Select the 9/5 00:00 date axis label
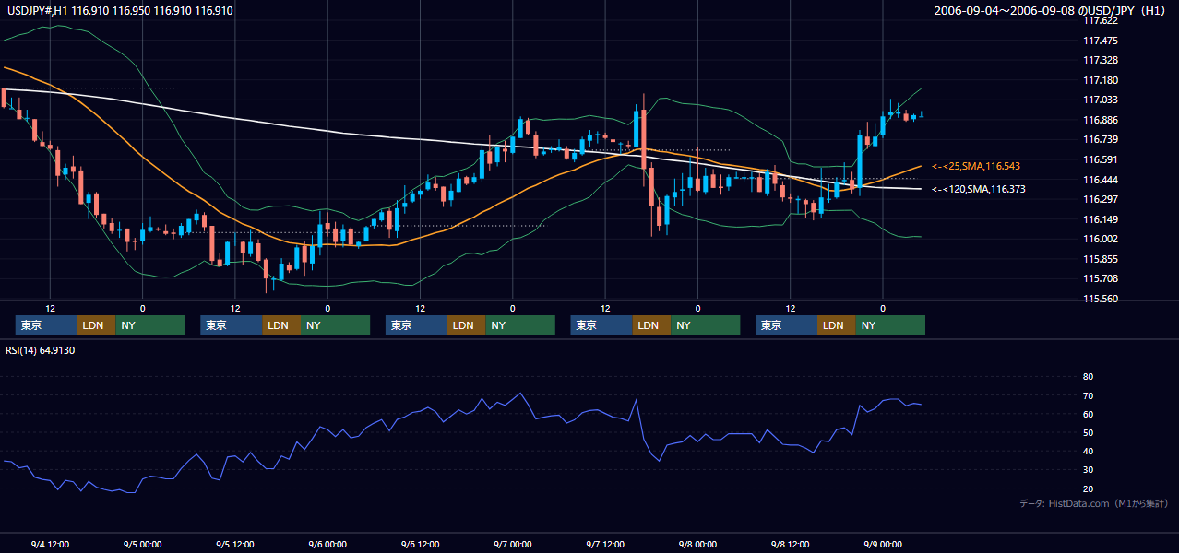Viewport: 1179px width, 553px height. coord(142,544)
